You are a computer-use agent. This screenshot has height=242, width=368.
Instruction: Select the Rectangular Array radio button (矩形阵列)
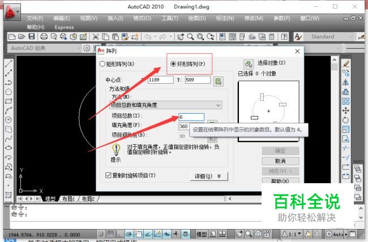tap(102, 64)
